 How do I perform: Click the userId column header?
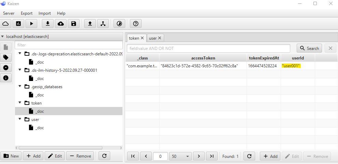(298, 58)
